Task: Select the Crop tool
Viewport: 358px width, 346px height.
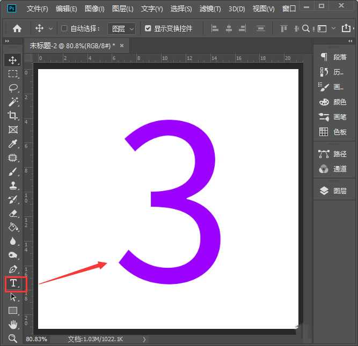Action: click(x=13, y=116)
